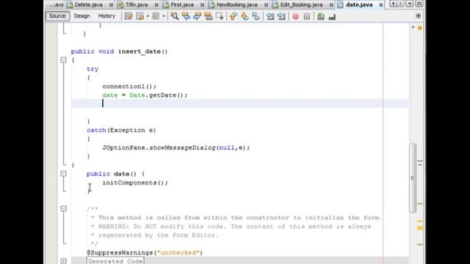Viewport: 470px width, 264px height.
Task: Click the 'try' keyword
Action: 93,69
